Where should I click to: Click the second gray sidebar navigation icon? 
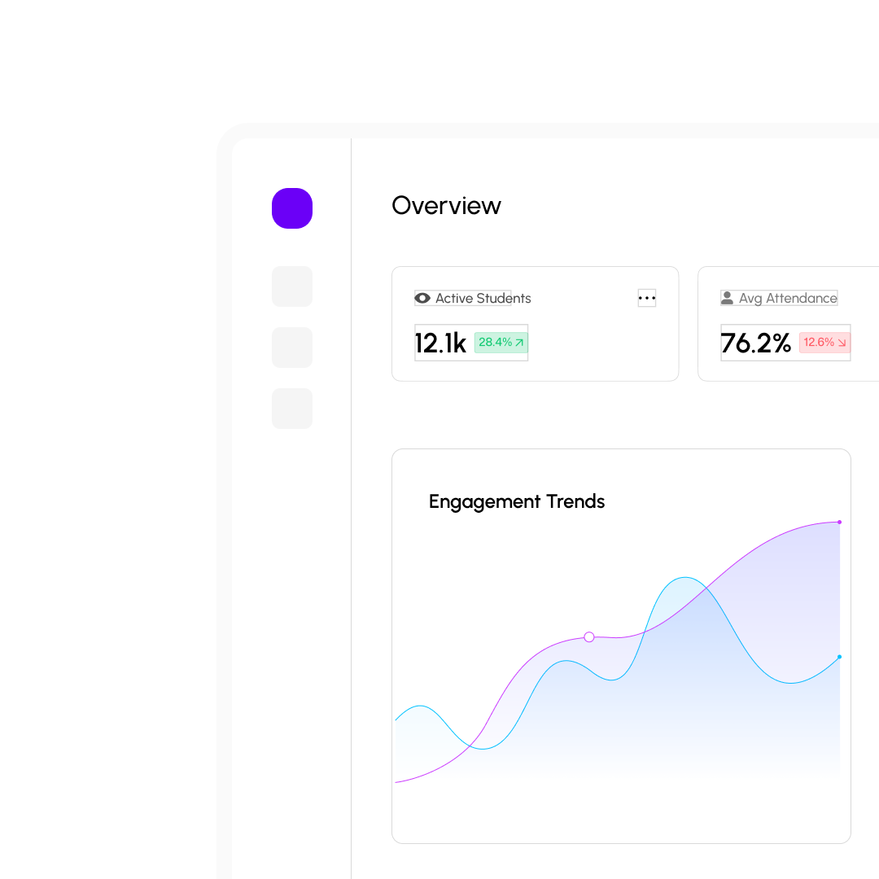[291, 348]
